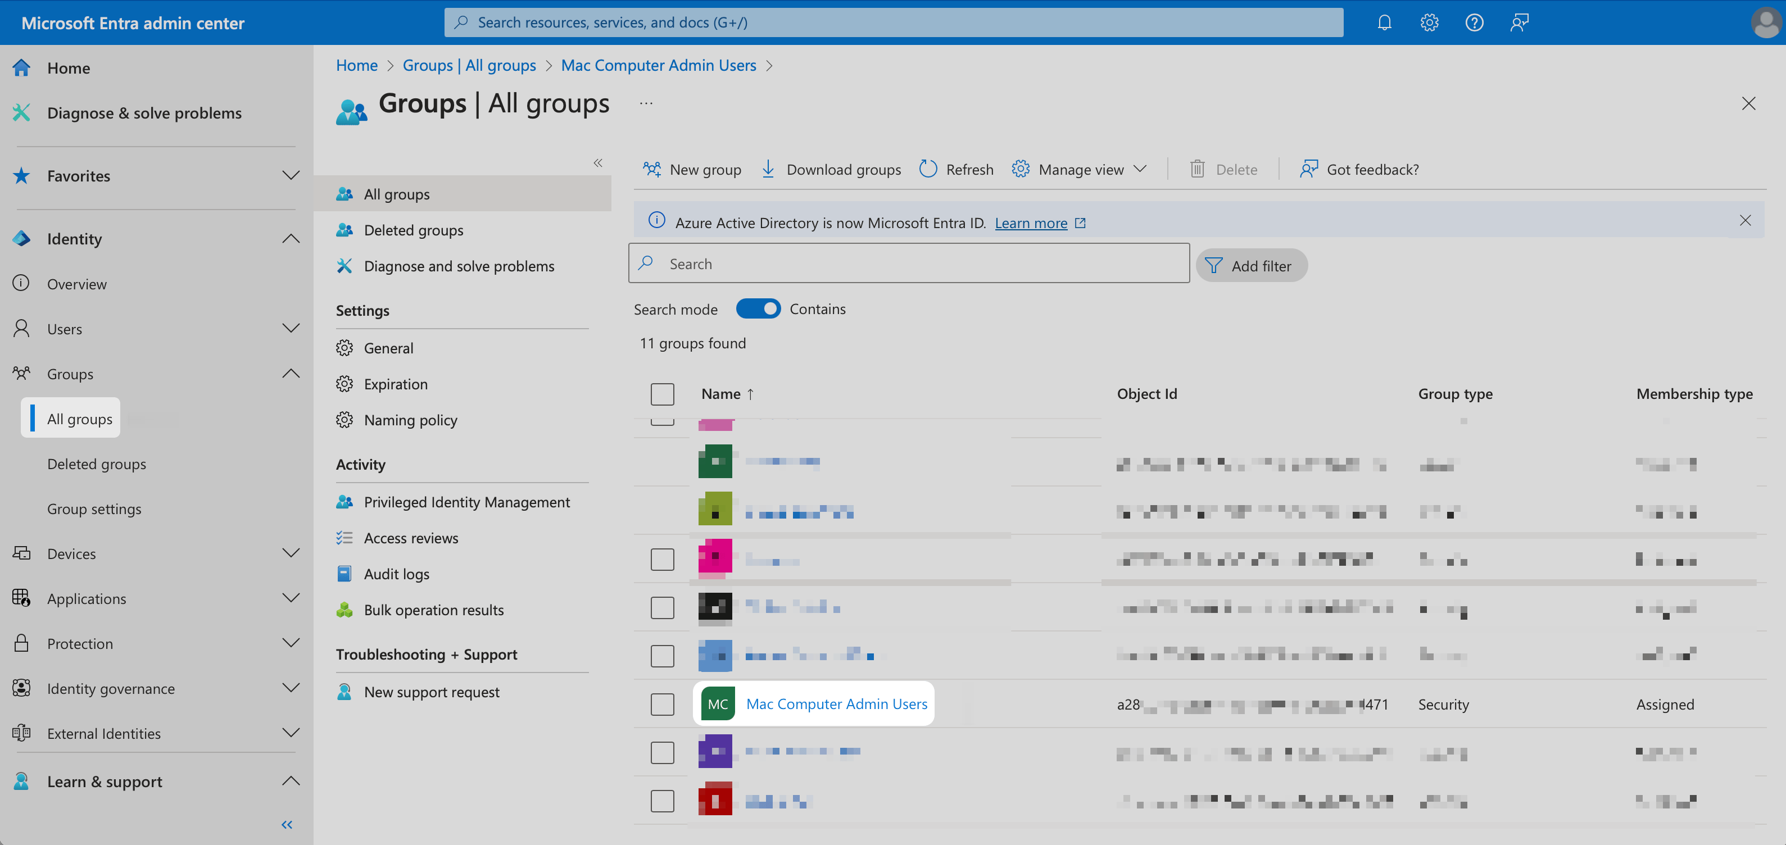
Task: Click the Bulk operation results icon
Action: pos(344,610)
